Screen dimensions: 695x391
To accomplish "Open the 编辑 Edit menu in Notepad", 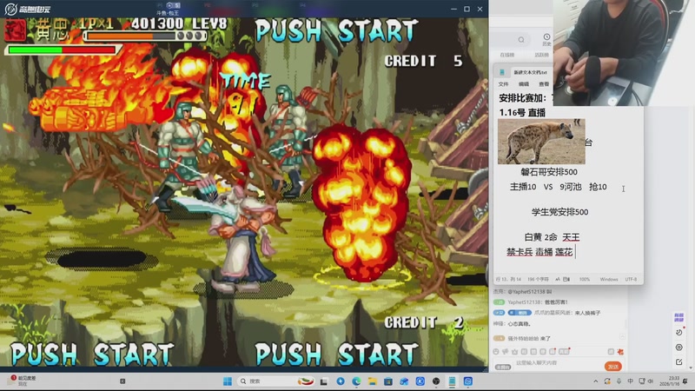I will 524,84.
